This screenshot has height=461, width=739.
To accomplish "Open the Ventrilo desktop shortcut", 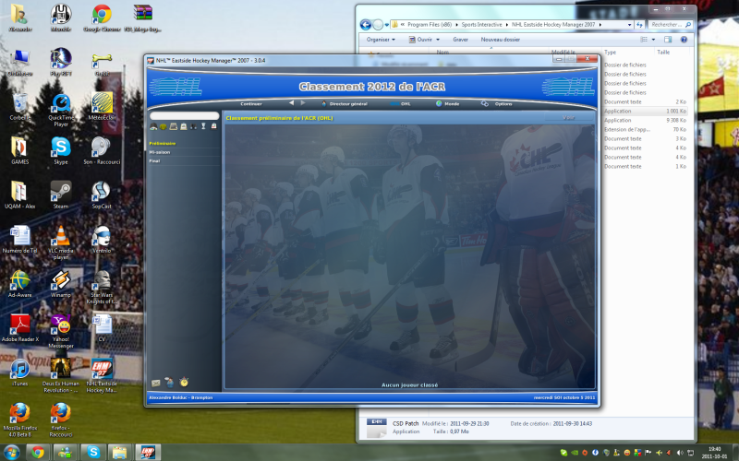I will coord(102,239).
